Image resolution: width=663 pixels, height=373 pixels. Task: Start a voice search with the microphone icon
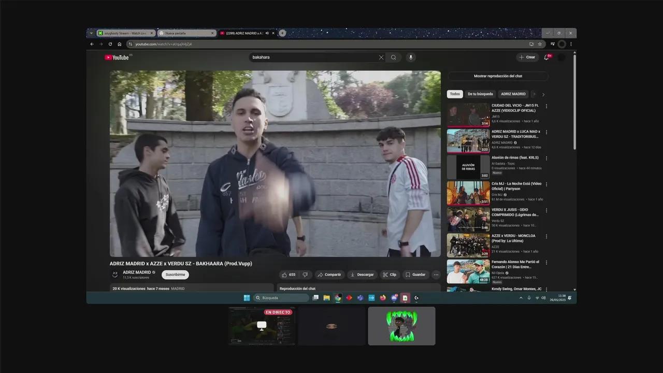coord(410,57)
